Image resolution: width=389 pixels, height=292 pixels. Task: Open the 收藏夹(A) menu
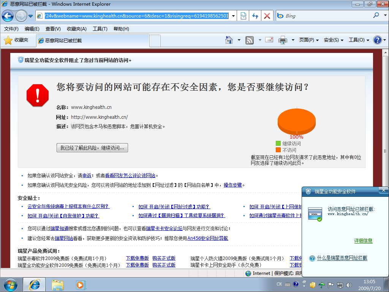pos(76,29)
